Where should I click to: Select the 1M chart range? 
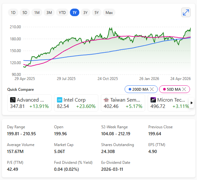(37, 13)
